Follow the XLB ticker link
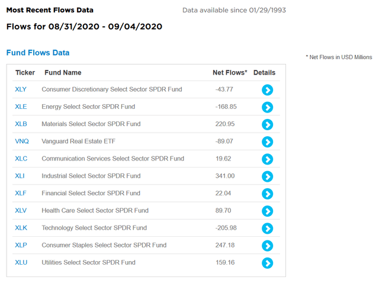 (x=21, y=124)
